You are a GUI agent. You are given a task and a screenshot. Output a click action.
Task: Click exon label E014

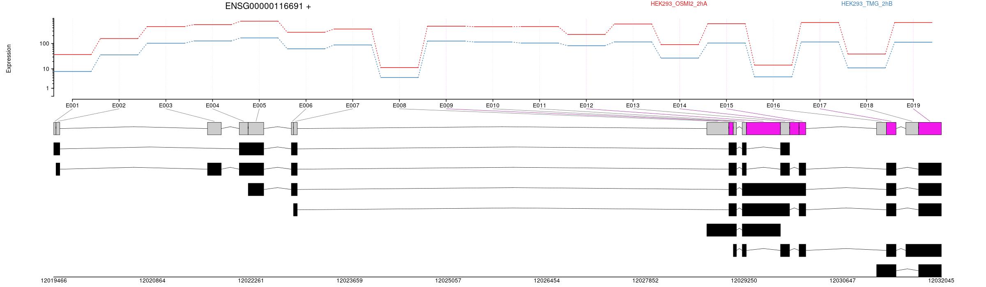click(680, 105)
